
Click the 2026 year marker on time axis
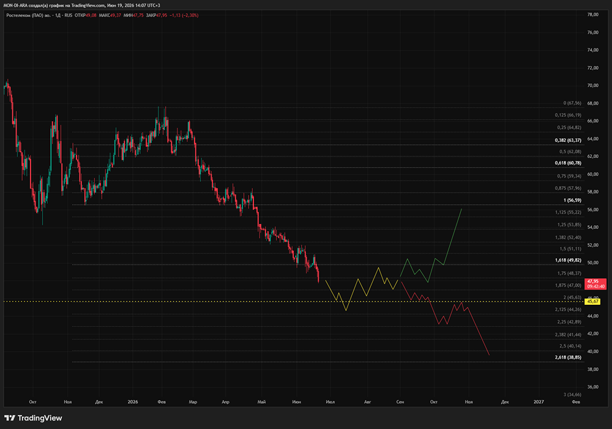pyautogui.click(x=133, y=401)
